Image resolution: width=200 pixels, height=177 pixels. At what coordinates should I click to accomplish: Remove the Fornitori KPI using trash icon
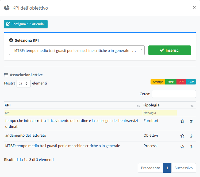click(191, 121)
